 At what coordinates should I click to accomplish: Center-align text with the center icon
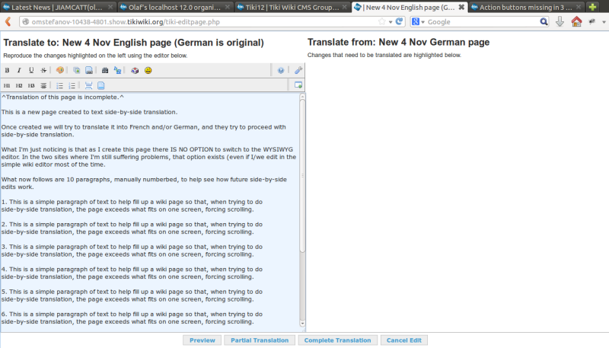43,85
